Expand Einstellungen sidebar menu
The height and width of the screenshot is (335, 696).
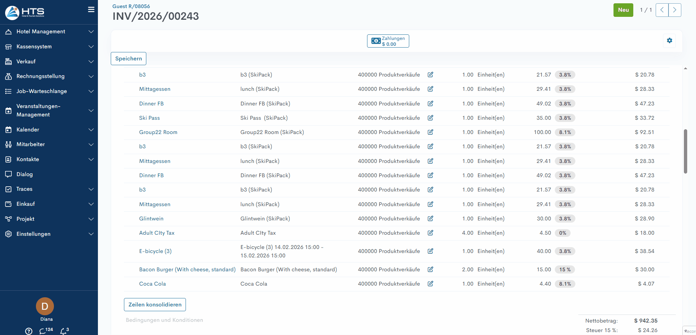tap(49, 234)
